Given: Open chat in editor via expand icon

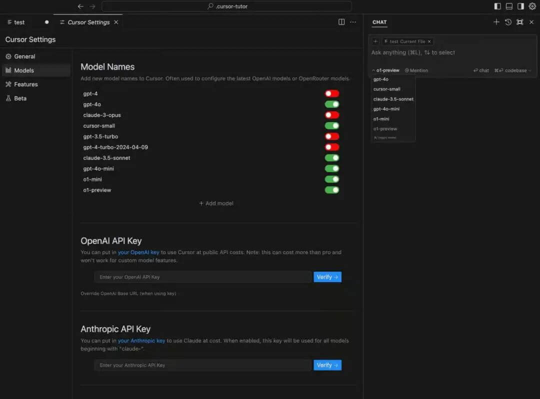Looking at the screenshot, I should pyautogui.click(x=519, y=22).
